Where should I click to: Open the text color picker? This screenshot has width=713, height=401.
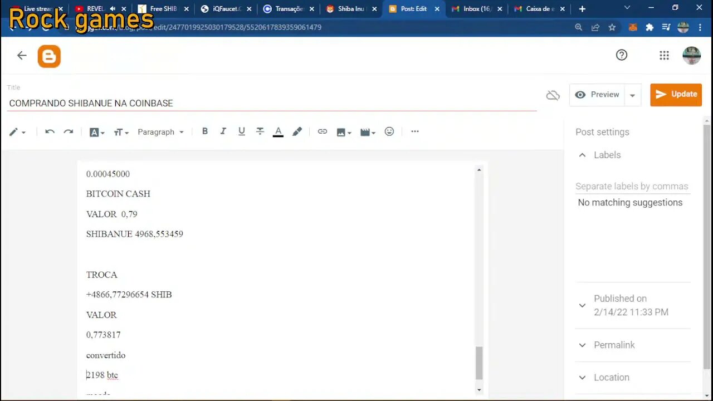point(278,132)
